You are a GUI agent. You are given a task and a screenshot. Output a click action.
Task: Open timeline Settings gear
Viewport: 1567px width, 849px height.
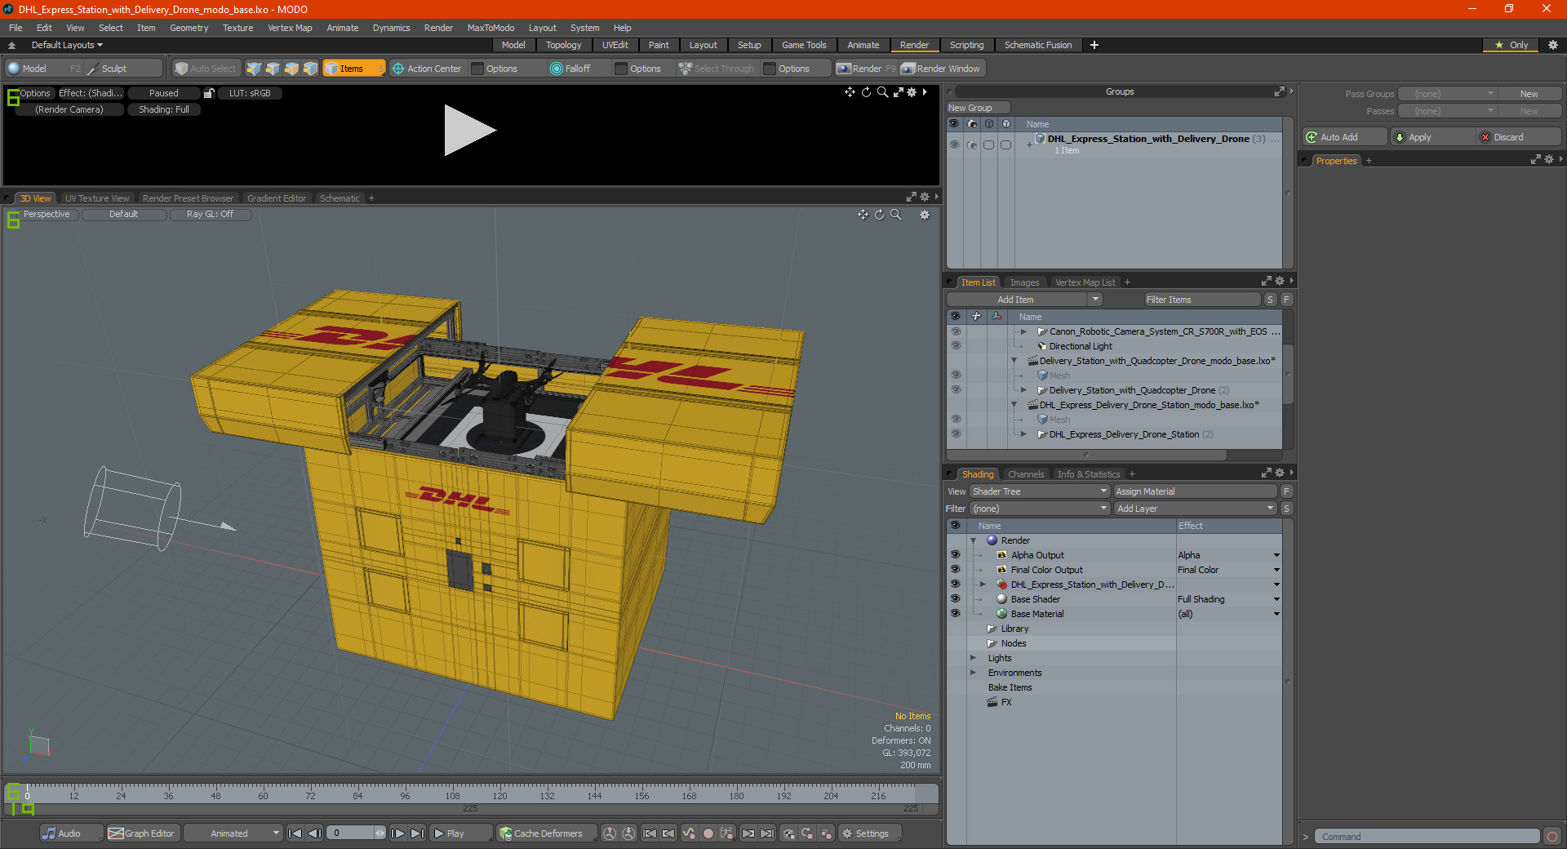[869, 833]
